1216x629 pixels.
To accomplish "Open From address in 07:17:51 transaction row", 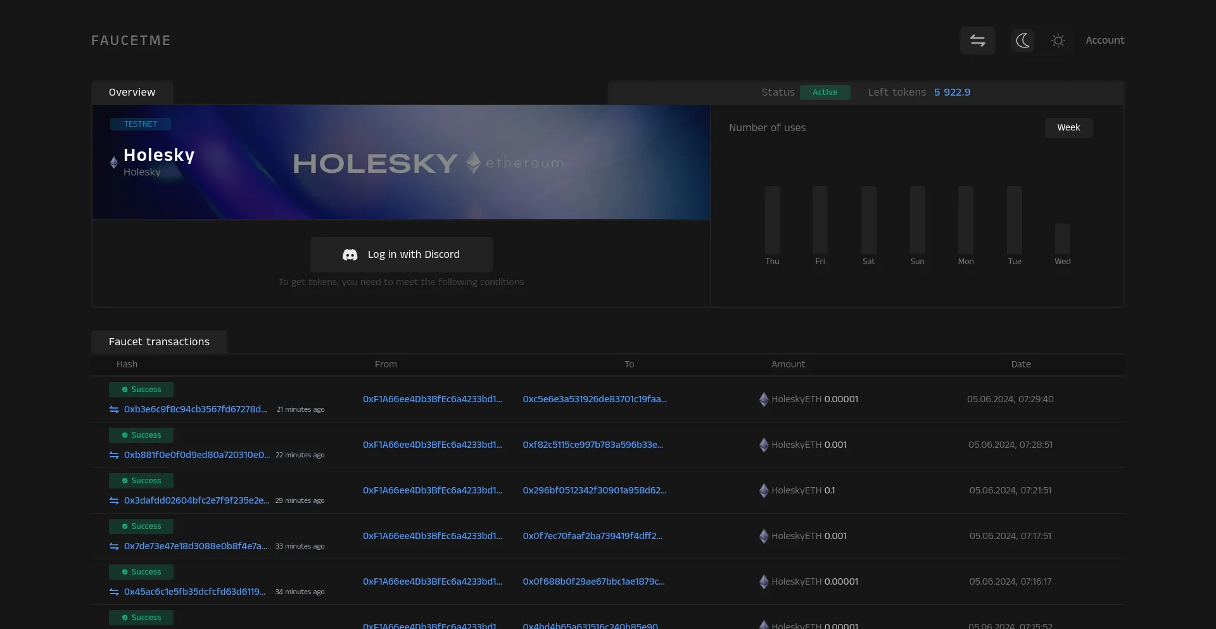I will click(x=433, y=536).
